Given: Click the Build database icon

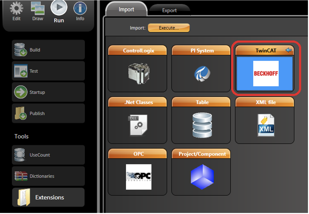Looking at the screenshot, I should click(20, 49).
